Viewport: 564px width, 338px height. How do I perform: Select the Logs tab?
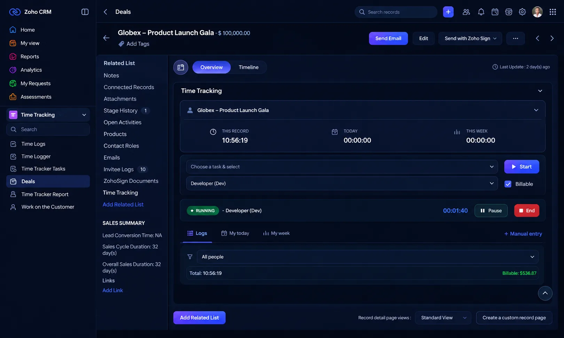(197, 233)
